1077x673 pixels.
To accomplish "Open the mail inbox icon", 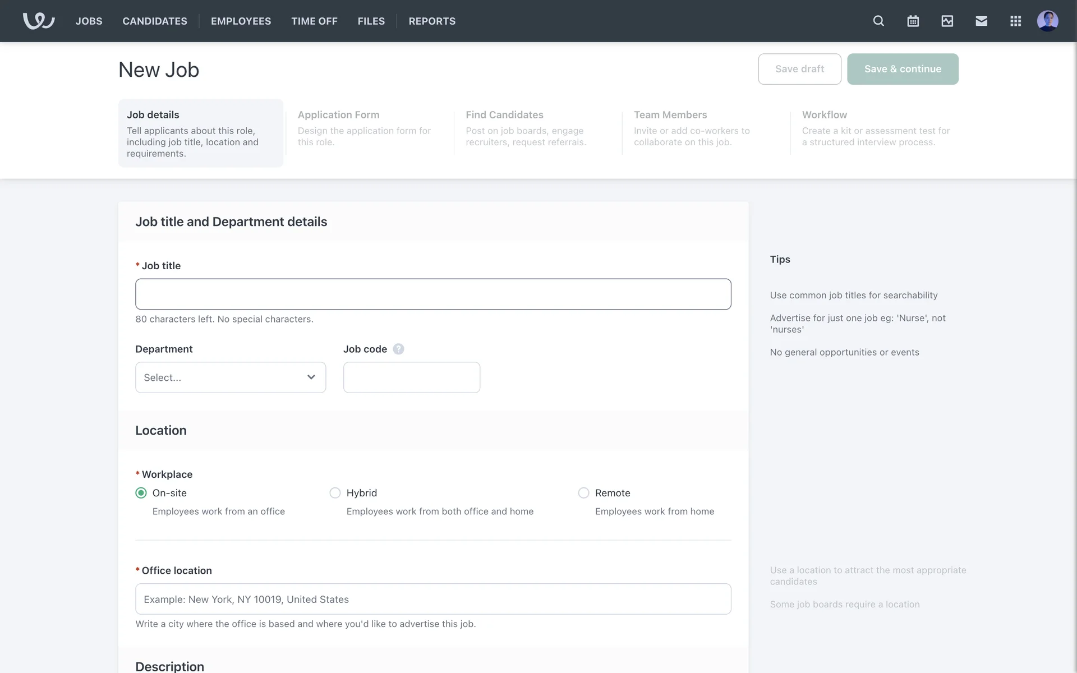I will (981, 21).
